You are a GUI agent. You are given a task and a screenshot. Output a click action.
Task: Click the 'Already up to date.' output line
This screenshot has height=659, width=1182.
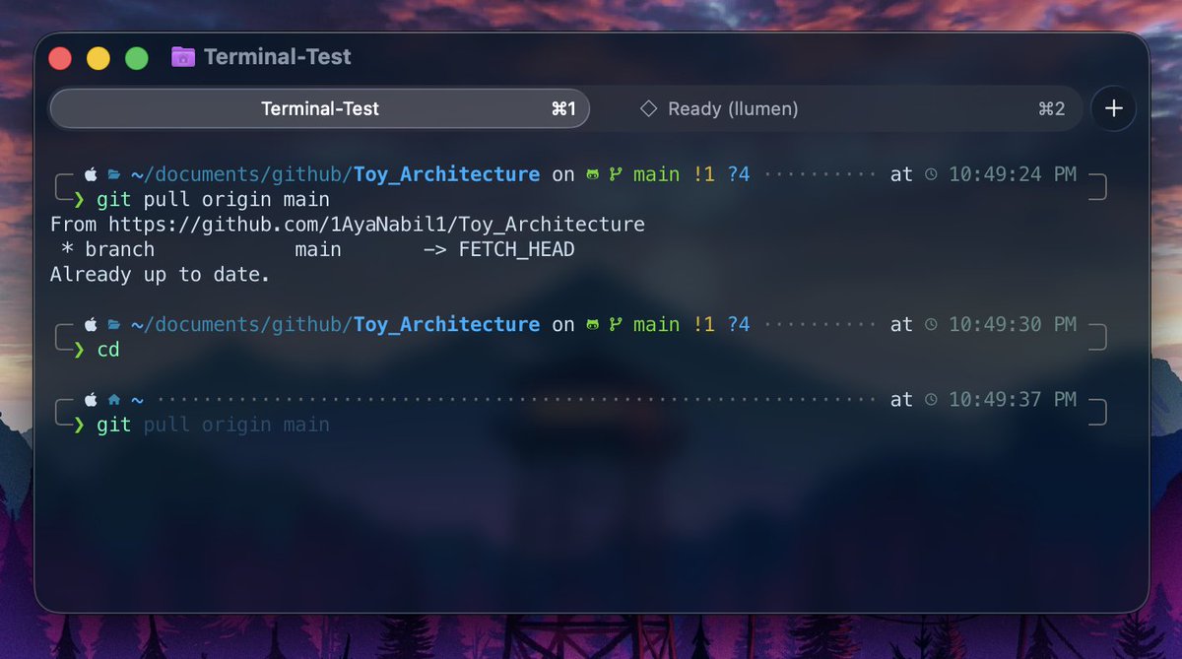(160, 274)
